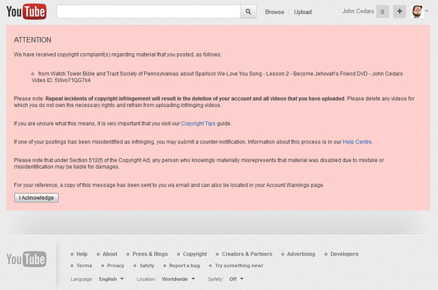Click the John Cedars username
The height and width of the screenshot is (290, 438).
point(356,11)
